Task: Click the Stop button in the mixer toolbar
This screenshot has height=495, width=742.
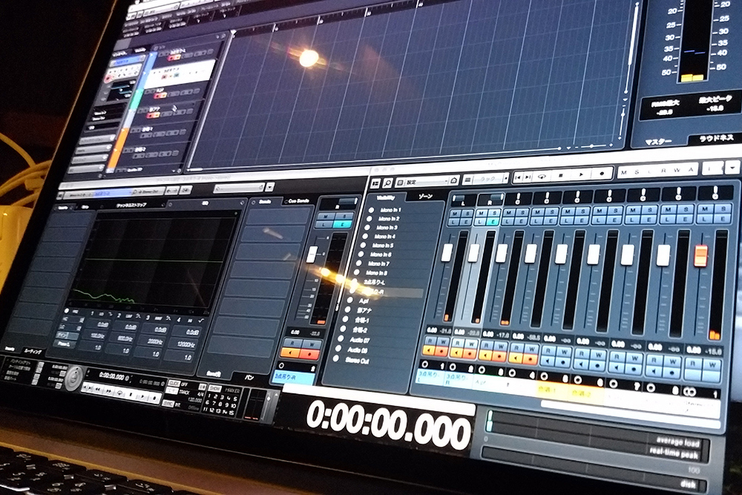Action: tap(561, 175)
